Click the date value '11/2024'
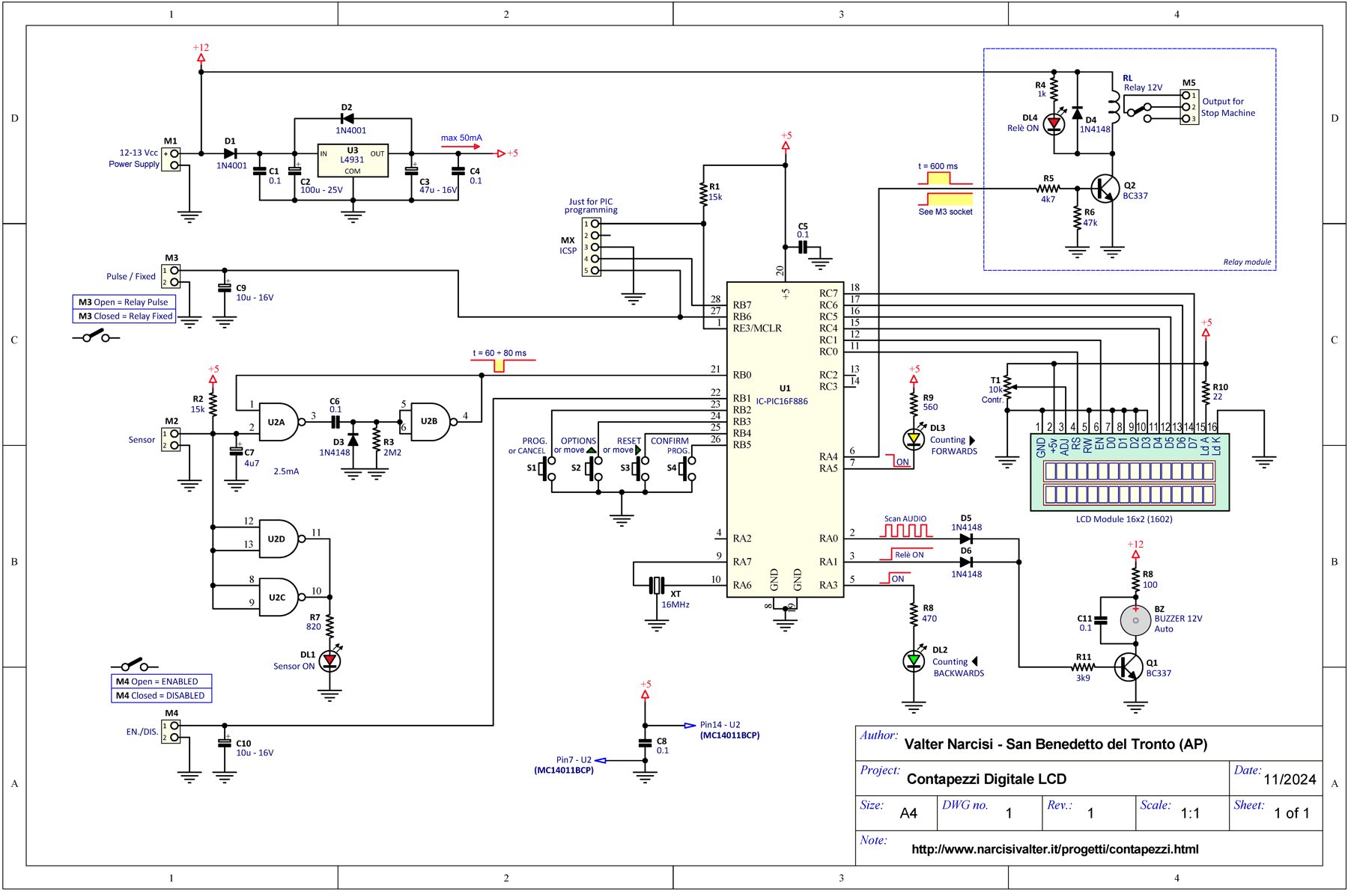The width and height of the screenshot is (1348, 891). click(x=1290, y=780)
